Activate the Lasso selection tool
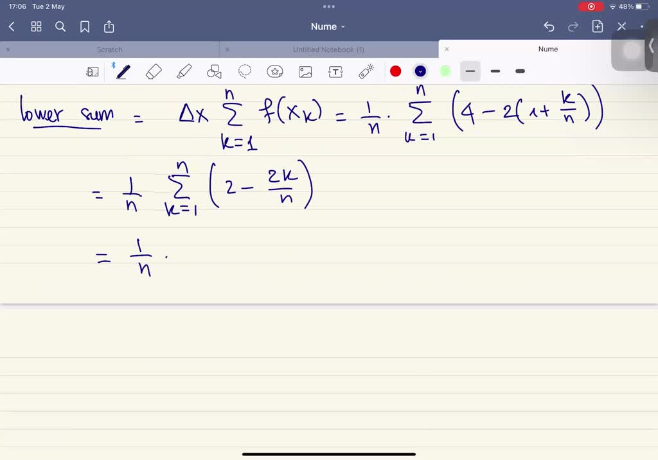 [x=245, y=71]
